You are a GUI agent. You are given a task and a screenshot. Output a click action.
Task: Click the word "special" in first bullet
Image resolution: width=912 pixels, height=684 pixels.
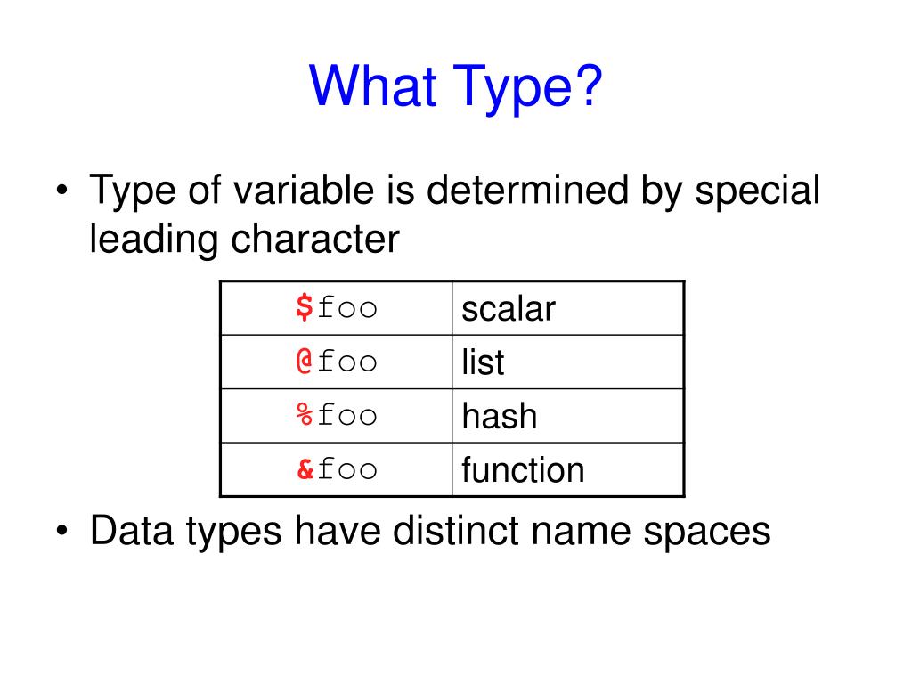click(x=757, y=192)
